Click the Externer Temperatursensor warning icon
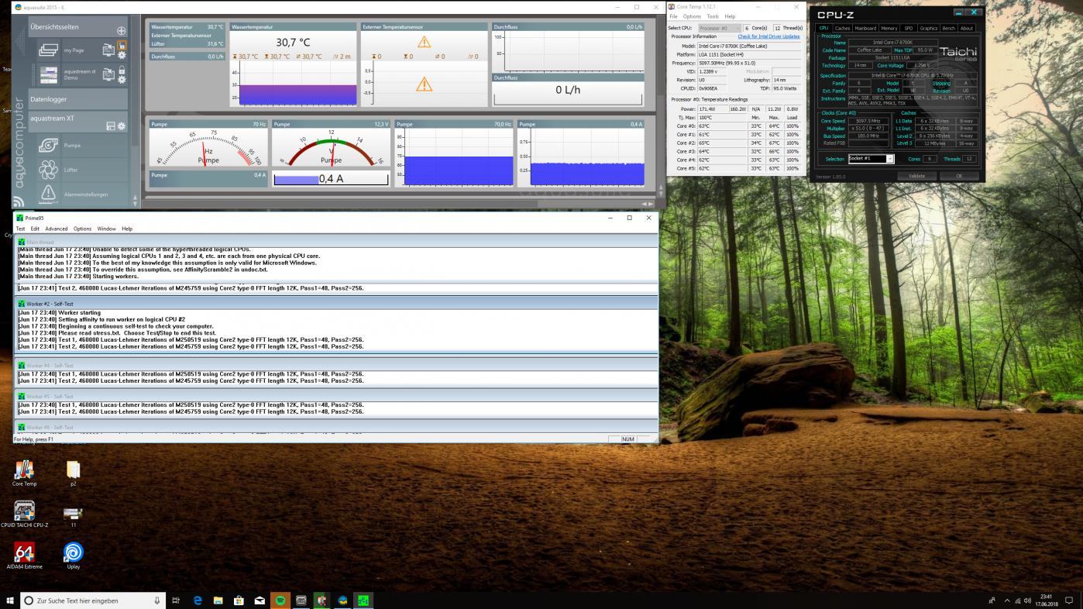This screenshot has height=609, width=1083. pyautogui.click(x=424, y=42)
